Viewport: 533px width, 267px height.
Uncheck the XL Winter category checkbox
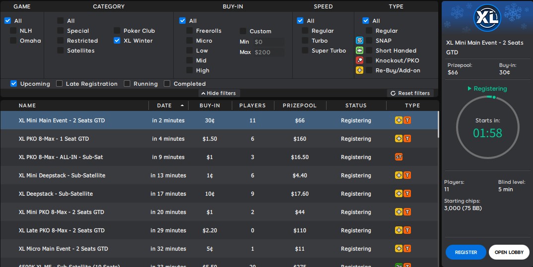(117, 41)
